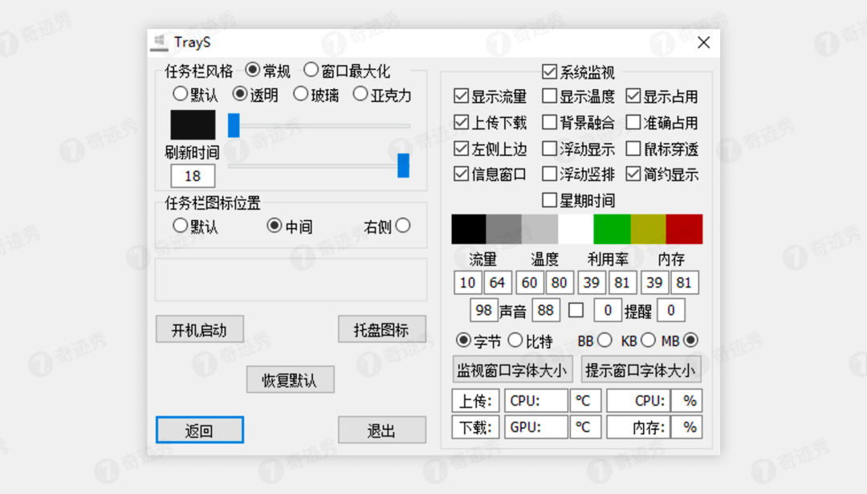Image resolution: width=867 pixels, height=494 pixels.
Task: Click the TrayS title bar app icon
Action: (x=159, y=43)
